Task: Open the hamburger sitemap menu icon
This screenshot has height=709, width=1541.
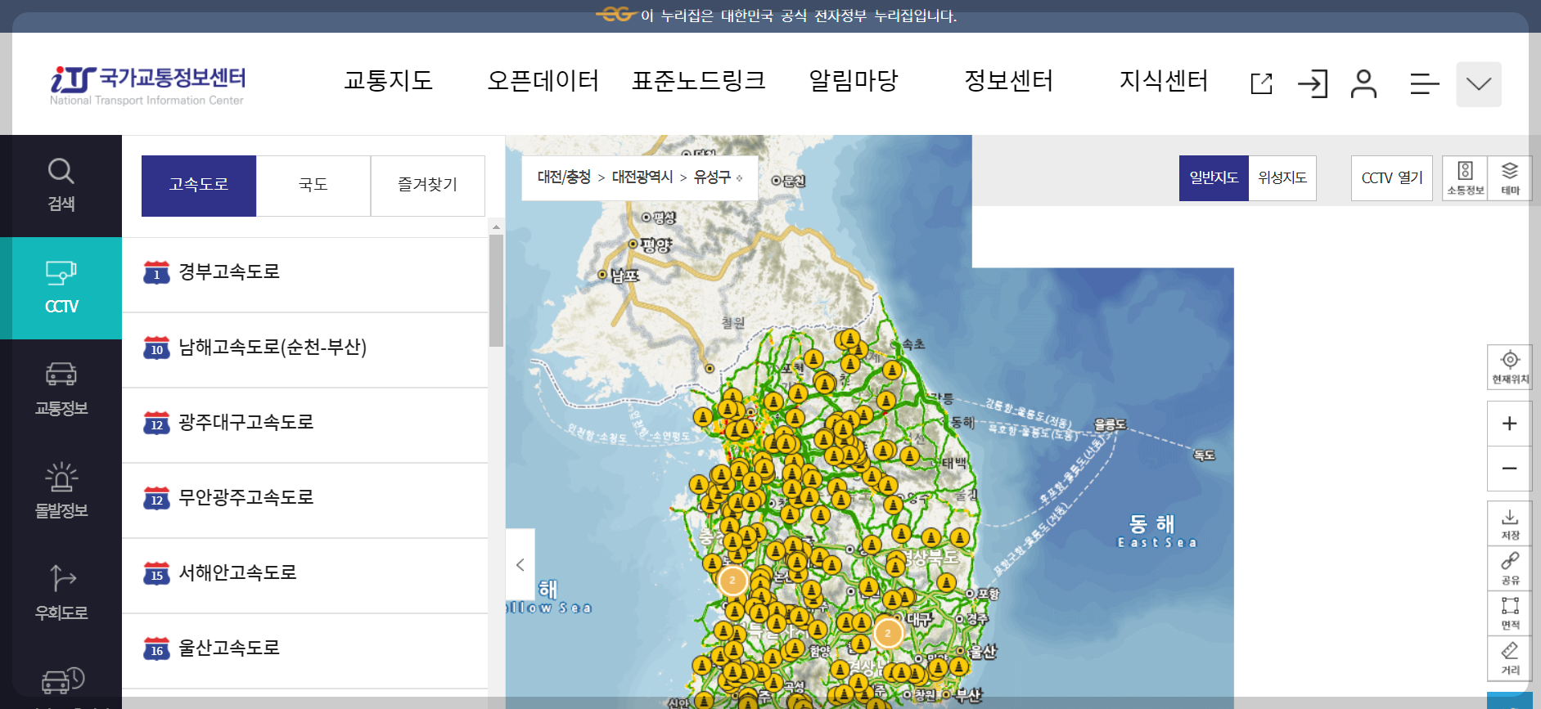Action: pyautogui.click(x=1424, y=83)
